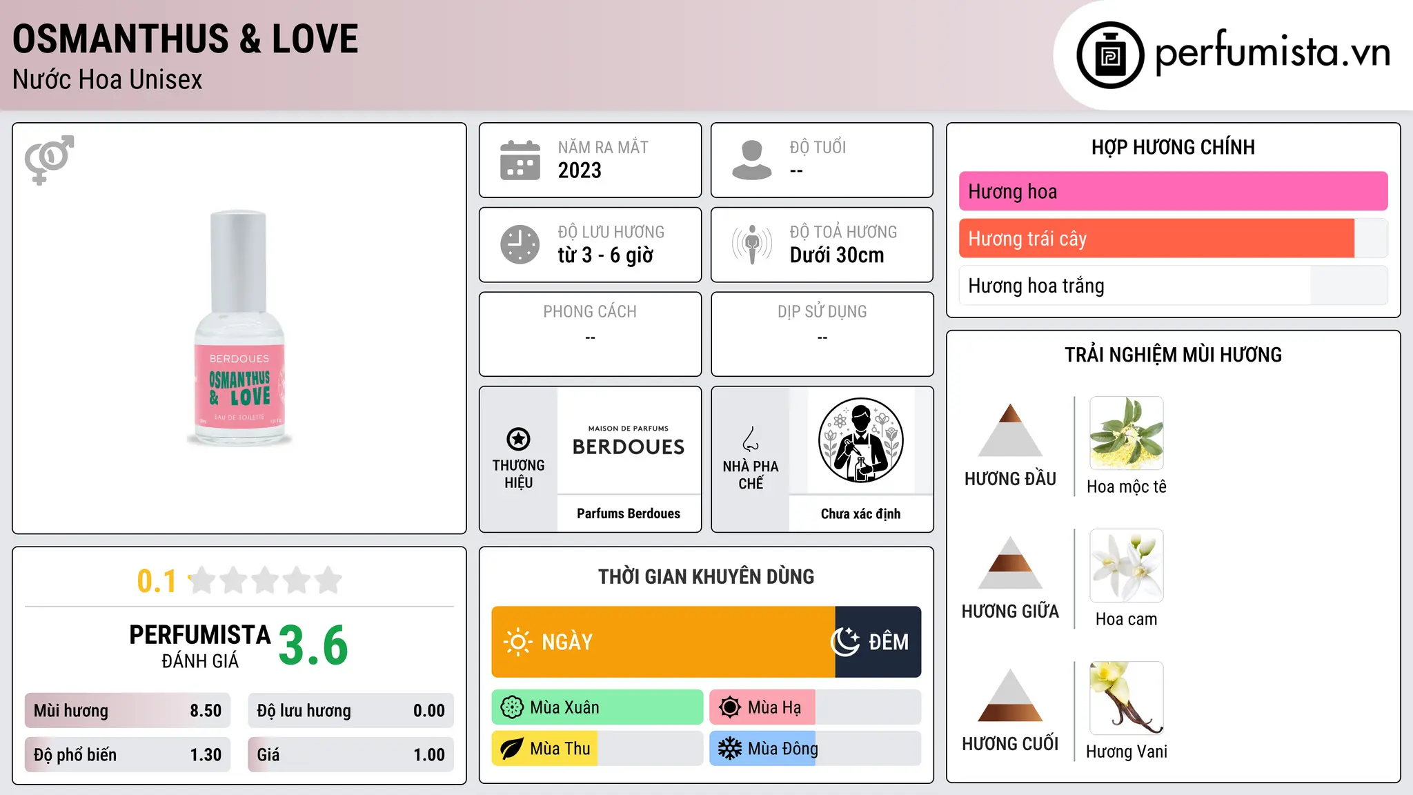Click the Hoa mộc tê note name
This screenshot has height=795, width=1413.
pos(1127,487)
